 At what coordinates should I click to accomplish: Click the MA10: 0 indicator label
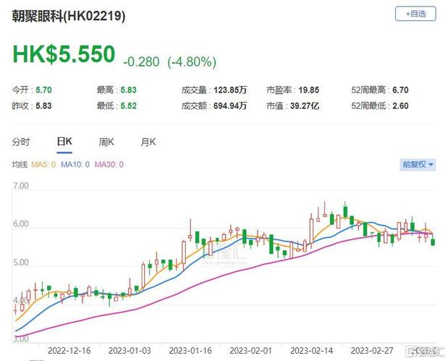[75, 165]
